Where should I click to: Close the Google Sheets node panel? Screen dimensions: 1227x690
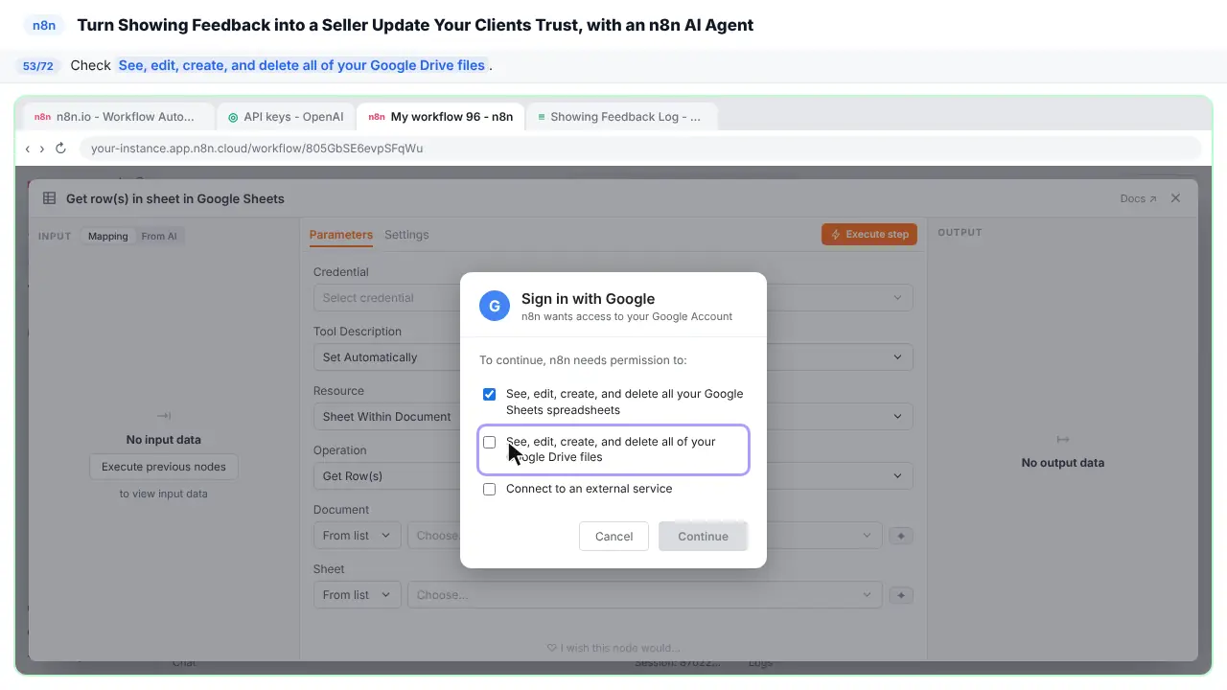1175,198
